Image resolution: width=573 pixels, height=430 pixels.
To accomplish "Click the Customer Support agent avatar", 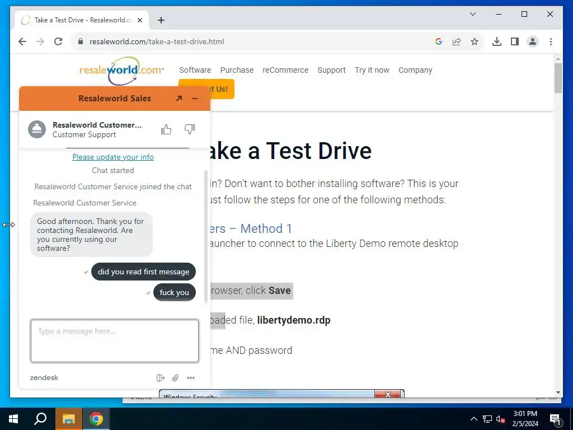I will click(37, 129).
